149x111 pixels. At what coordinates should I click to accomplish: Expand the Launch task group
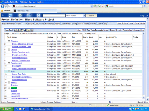pos(9,88)
